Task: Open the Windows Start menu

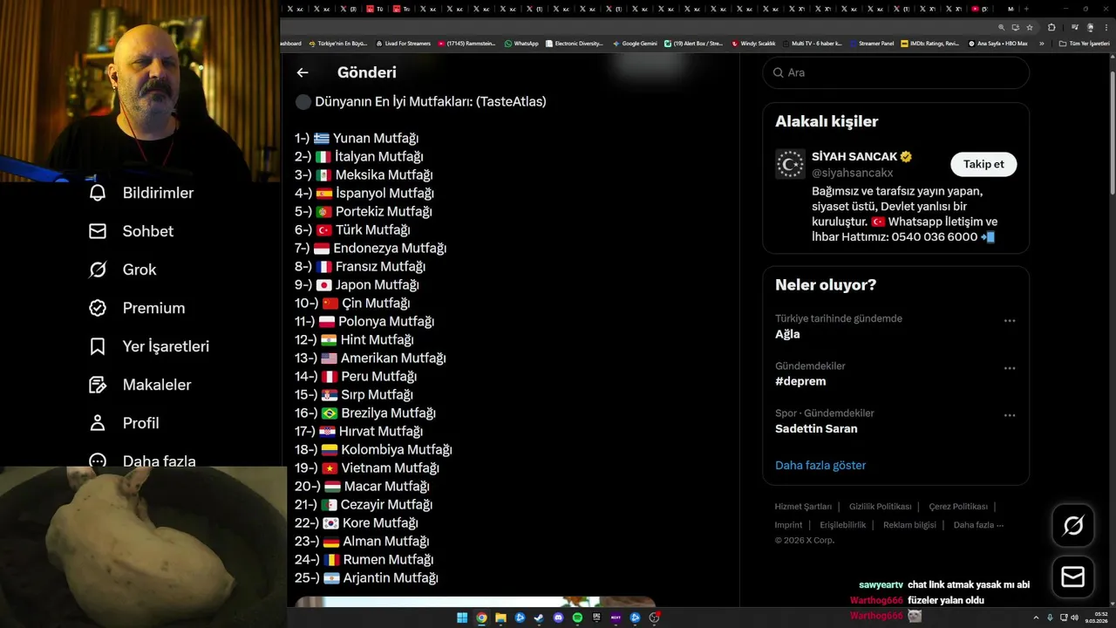Action: (x=462, y=618)
